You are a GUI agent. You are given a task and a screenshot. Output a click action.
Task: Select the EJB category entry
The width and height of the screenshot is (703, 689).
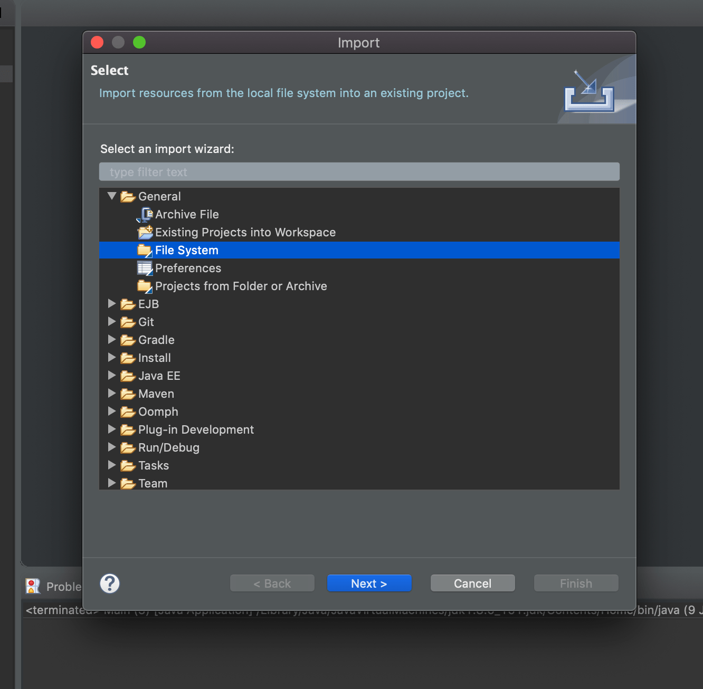148,304
